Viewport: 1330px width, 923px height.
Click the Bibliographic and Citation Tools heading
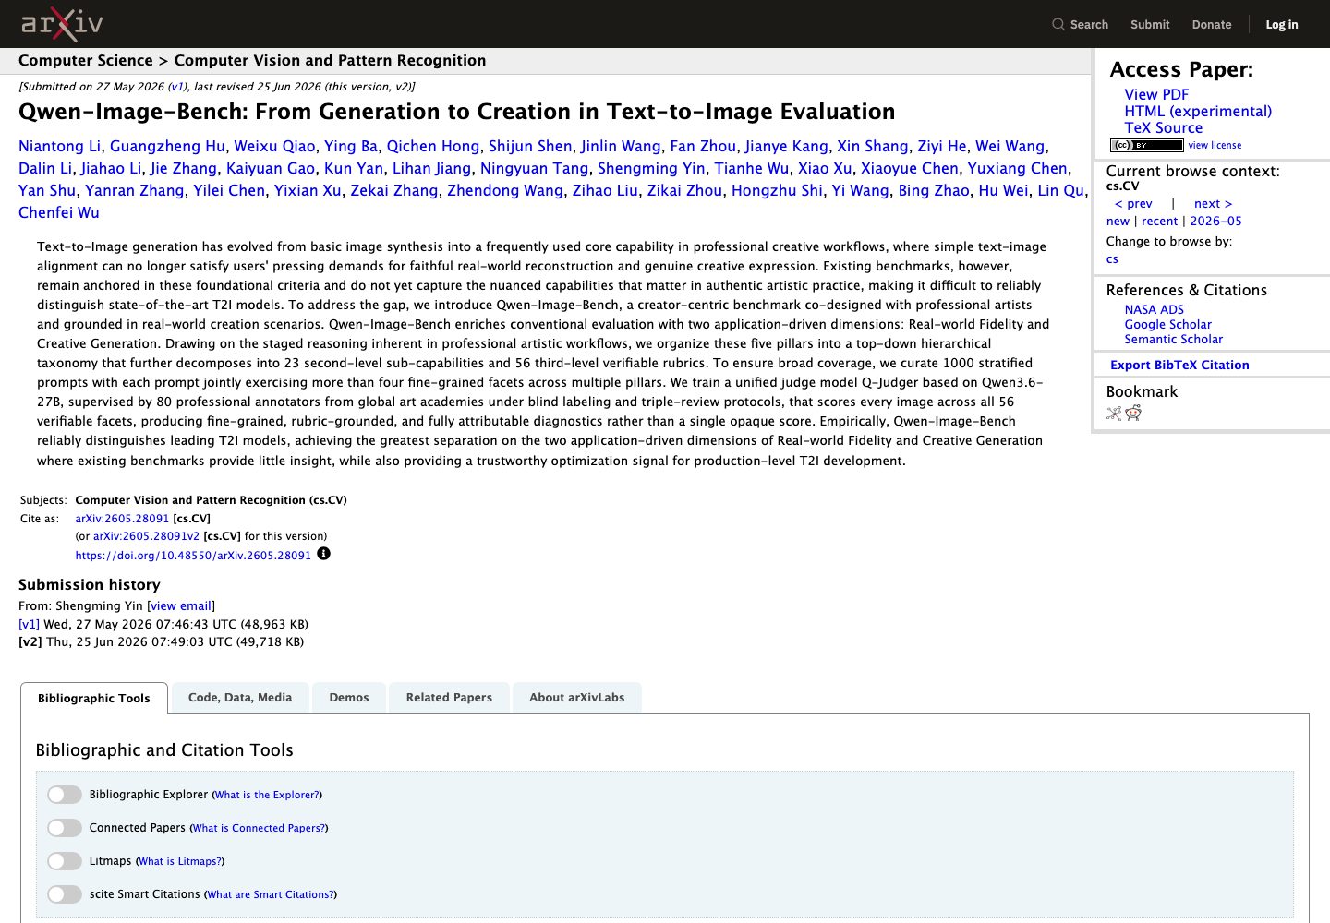pyautogui.click(x=164, y=750)
